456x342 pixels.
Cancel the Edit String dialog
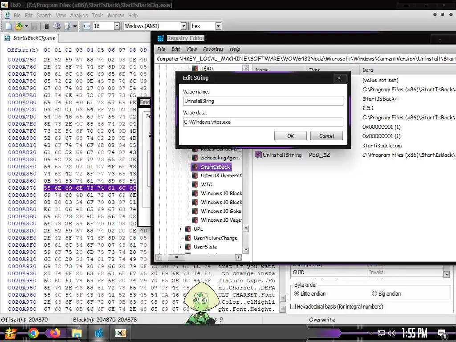pyautogui.click(x=326, y=136)
